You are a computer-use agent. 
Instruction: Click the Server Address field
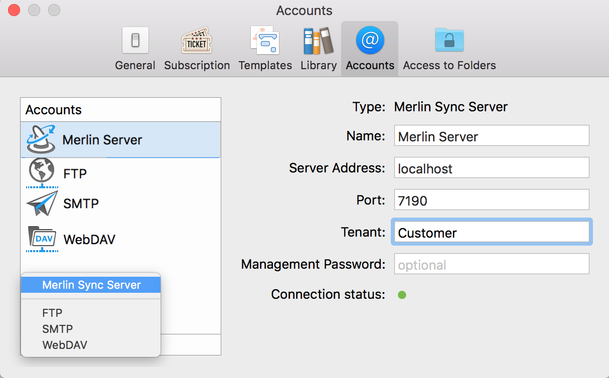click(492, 168)
